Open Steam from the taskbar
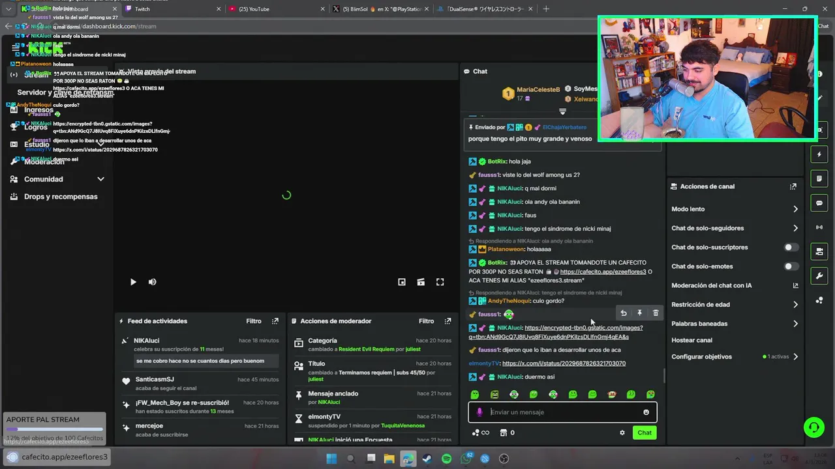The image size is (835, 469). 427,459
